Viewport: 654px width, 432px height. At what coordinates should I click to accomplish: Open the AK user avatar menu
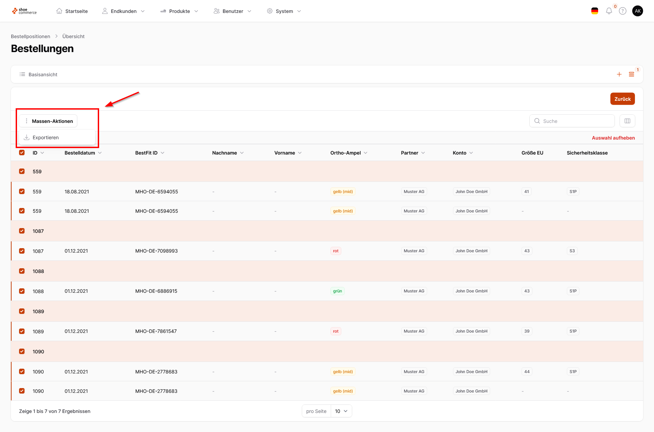[x=637, y=11]
